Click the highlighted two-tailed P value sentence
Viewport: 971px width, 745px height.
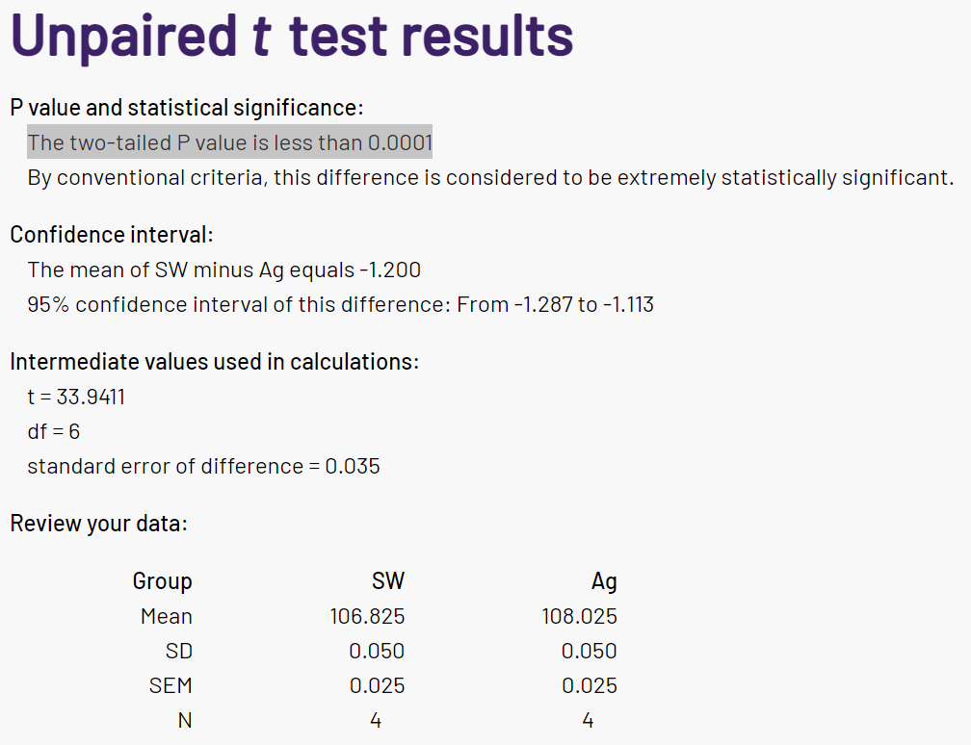pos(229,142)
